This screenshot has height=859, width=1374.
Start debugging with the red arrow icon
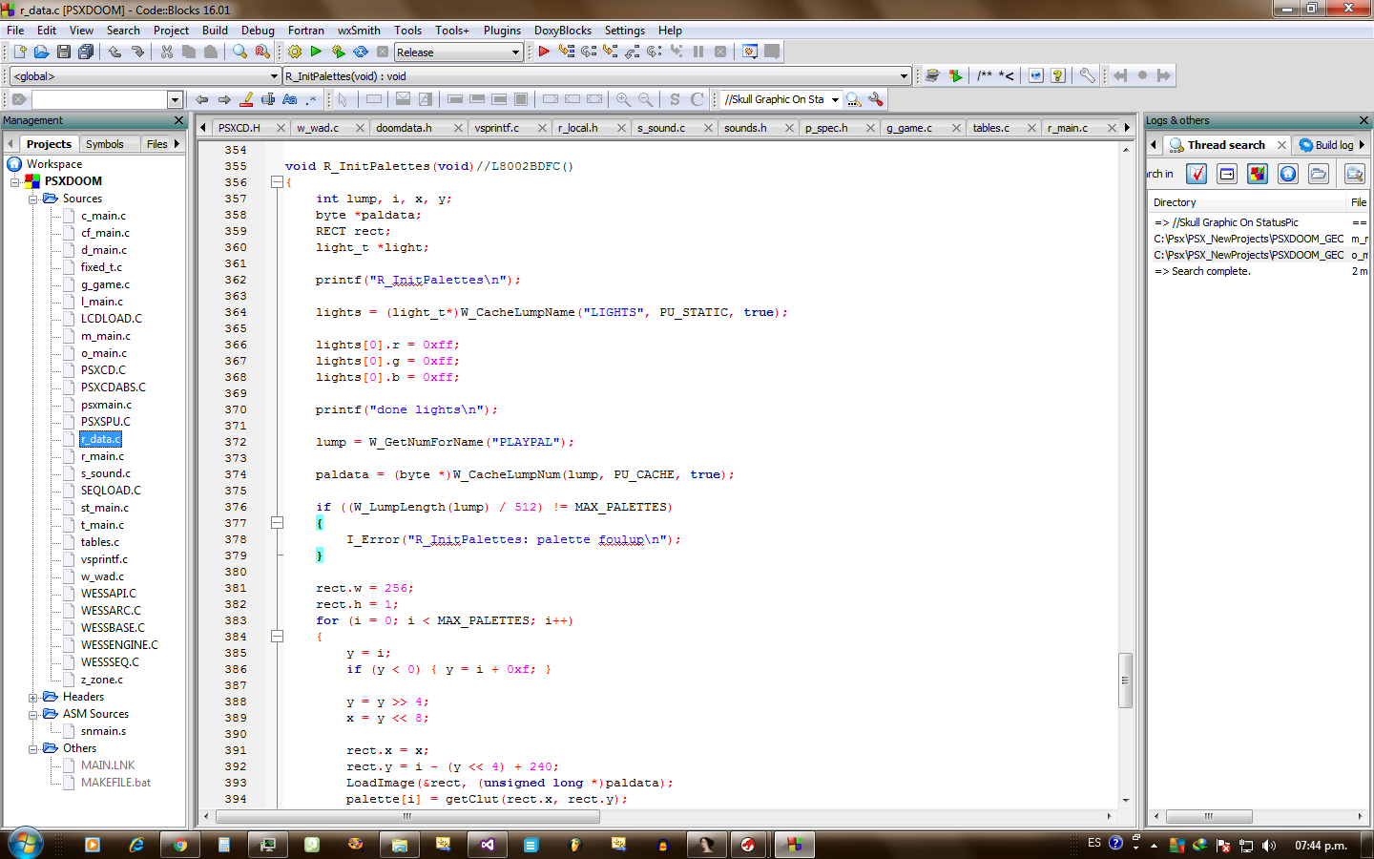tap(544, 52)
